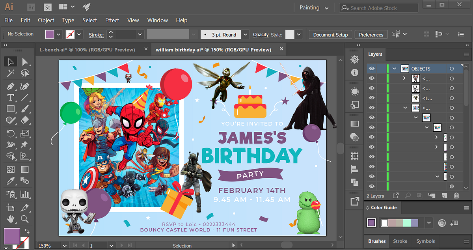
Task: Collapse the OBJECTS layer chevron
Action: (x=394, y=69)
